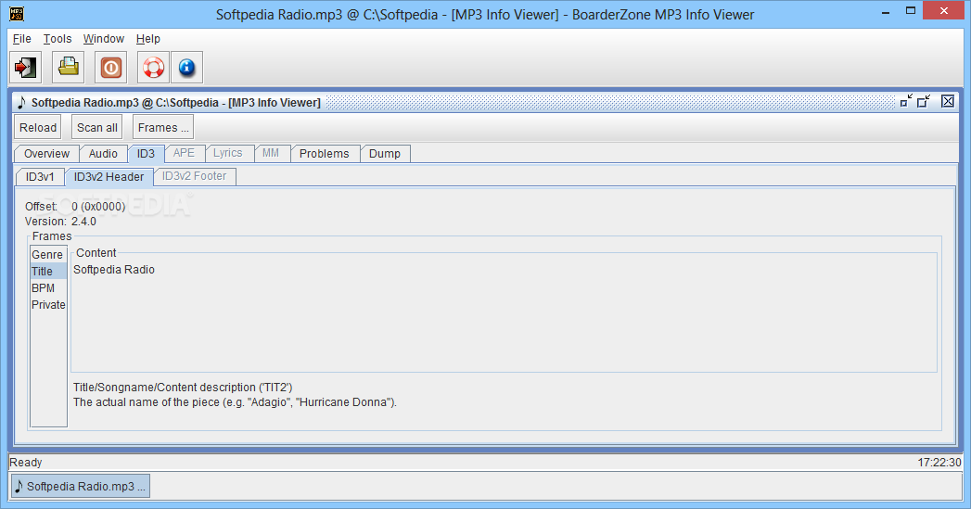Select the ID3 tab

147,154
